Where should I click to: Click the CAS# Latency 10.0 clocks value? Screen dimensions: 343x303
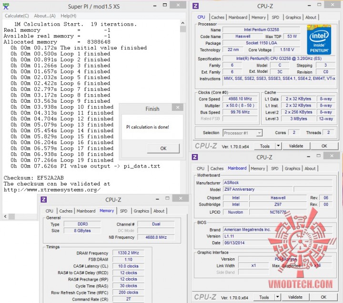[x=129, y=266]
